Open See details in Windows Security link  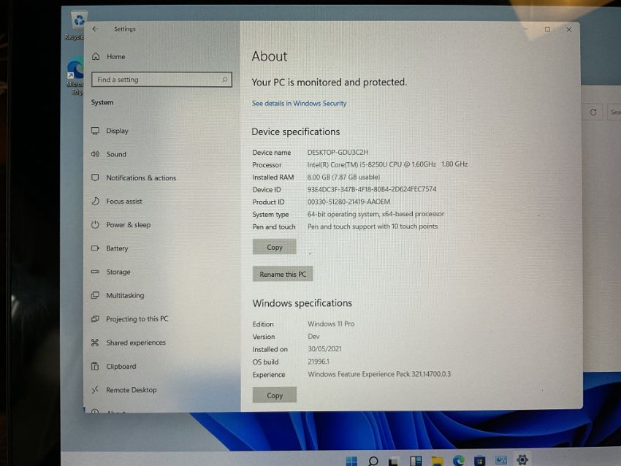(299, 103)
